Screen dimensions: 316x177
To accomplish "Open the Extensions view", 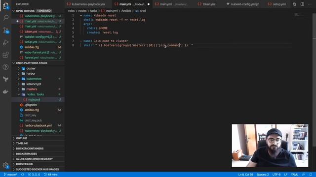I will (x=5, y=55).
